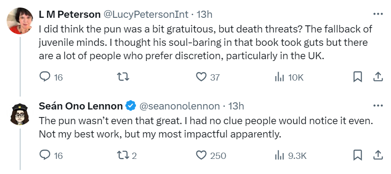Open more options on Seán Ono Lennon's tweet

378,106
